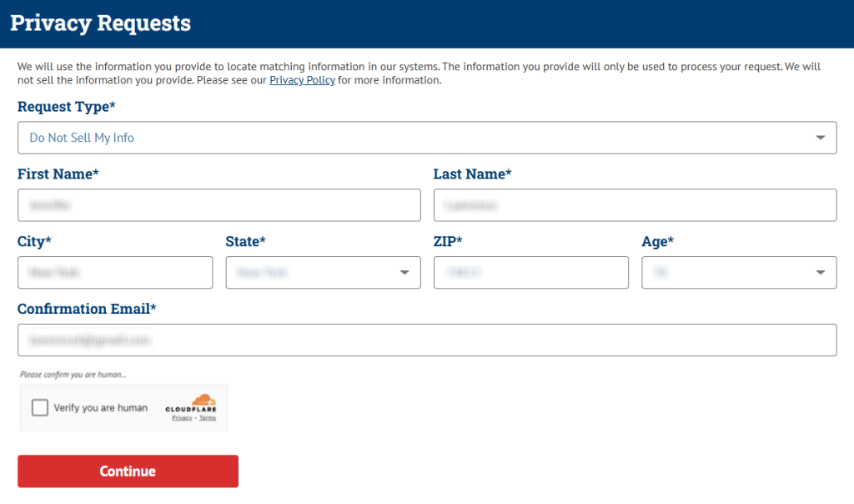Select the City input box

(x=115, y=272)
